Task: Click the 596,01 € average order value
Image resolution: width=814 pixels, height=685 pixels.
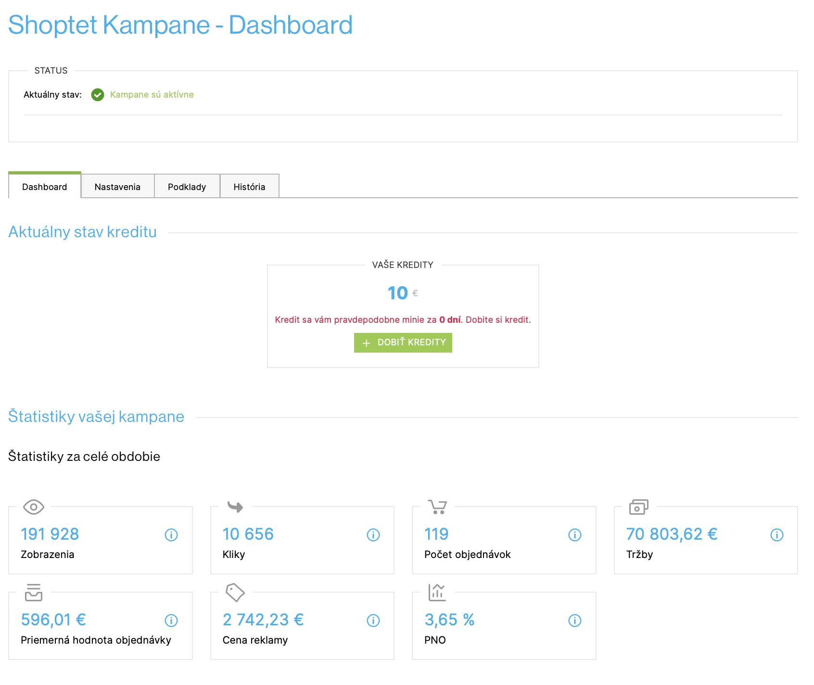Action: tap(53, 620)
